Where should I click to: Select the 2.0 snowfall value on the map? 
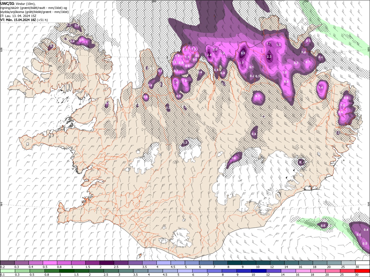215,50
